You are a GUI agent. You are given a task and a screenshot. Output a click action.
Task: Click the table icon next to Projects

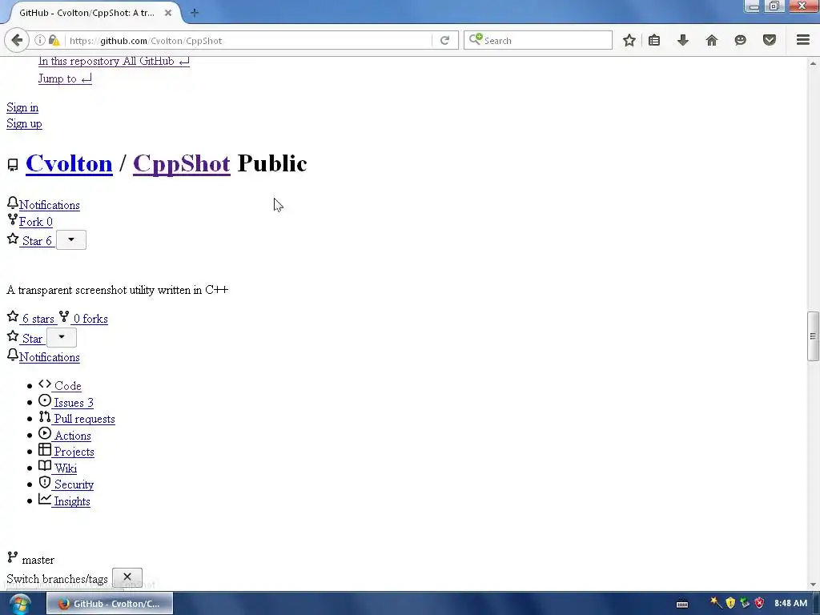pyautogui.click(x=45, y=450)
